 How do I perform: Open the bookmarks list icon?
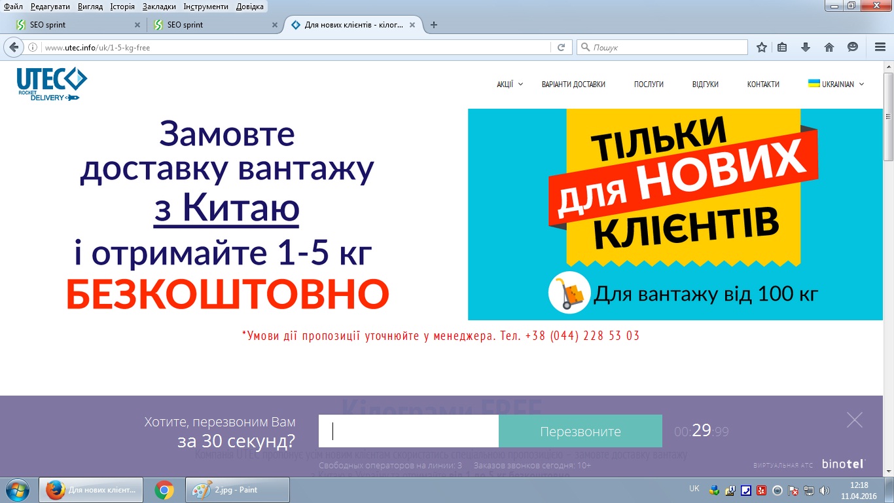[x=783, y=47]
